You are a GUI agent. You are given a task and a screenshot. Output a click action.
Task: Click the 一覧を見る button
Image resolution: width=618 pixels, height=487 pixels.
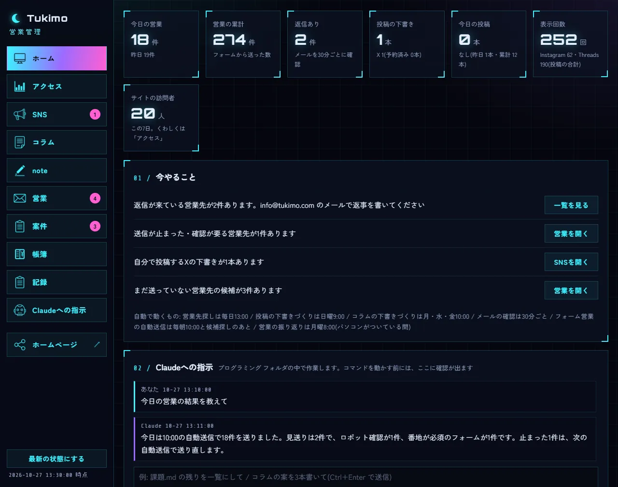tap(571, 205)
